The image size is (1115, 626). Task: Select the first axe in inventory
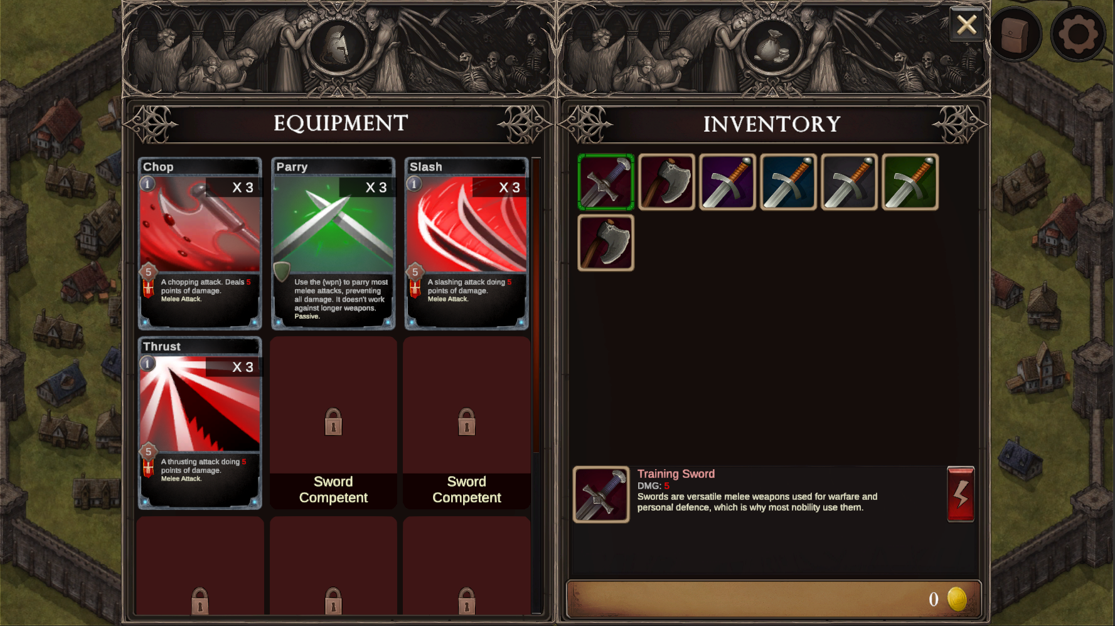[666, 182]
